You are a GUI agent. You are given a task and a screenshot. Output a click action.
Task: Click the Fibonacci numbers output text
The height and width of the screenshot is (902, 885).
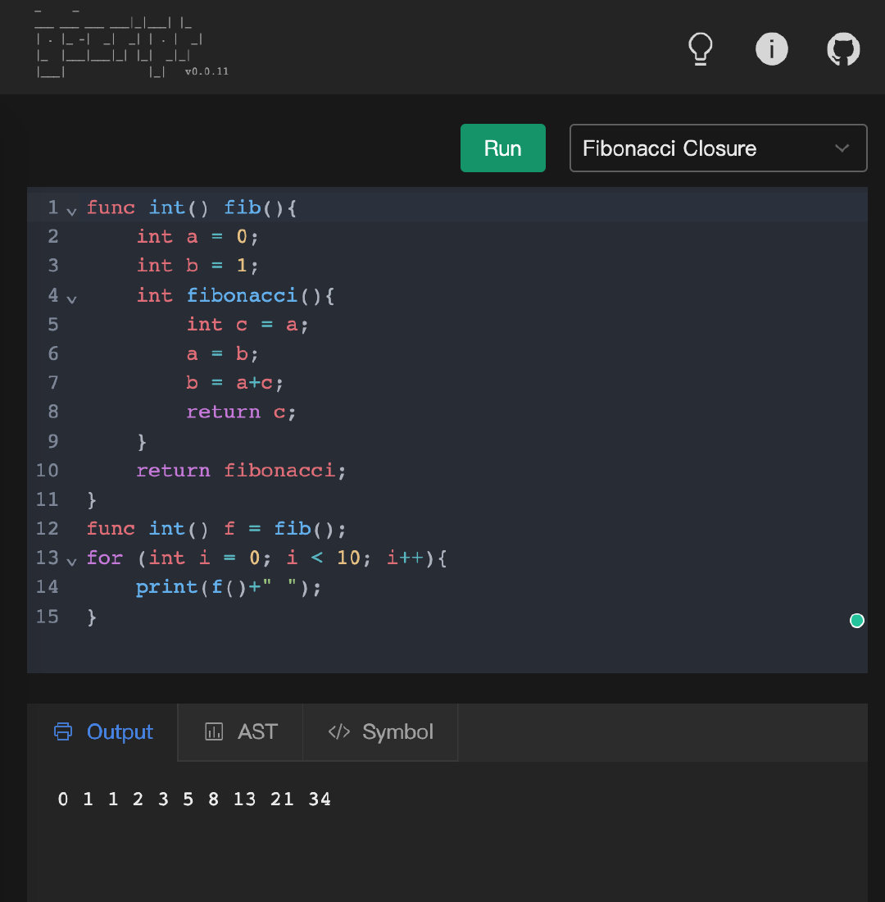coord(194,799)
